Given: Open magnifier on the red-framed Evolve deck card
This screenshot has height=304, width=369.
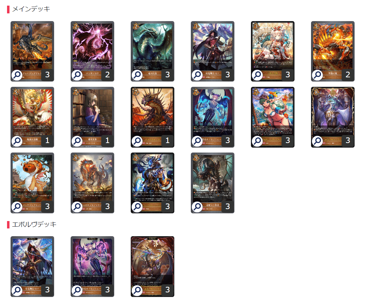Looking at the screenshot, I should pyautogui.click(x=137, y=290).
